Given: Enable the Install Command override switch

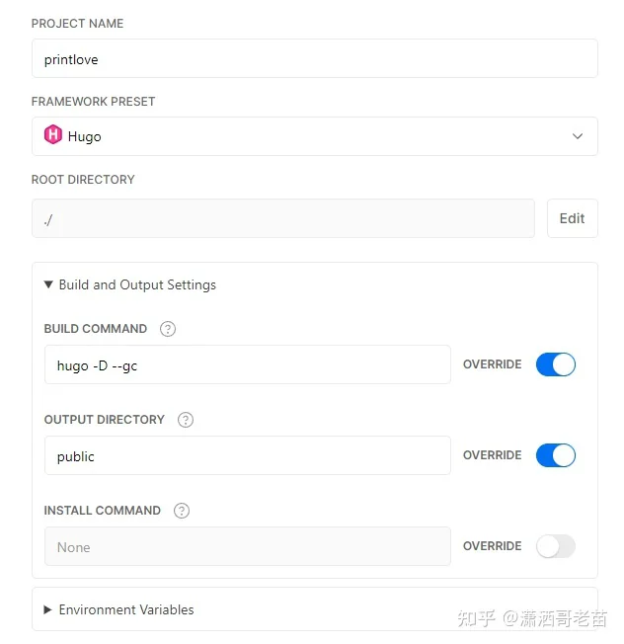Looking at the screenshot, I should 556,546.
